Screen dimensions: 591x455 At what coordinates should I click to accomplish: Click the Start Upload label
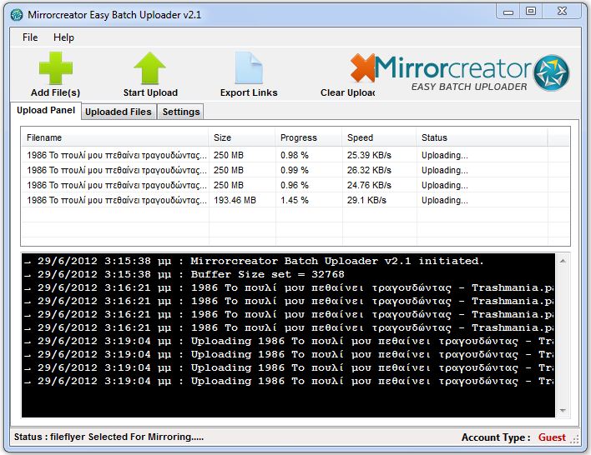[150, 92]
